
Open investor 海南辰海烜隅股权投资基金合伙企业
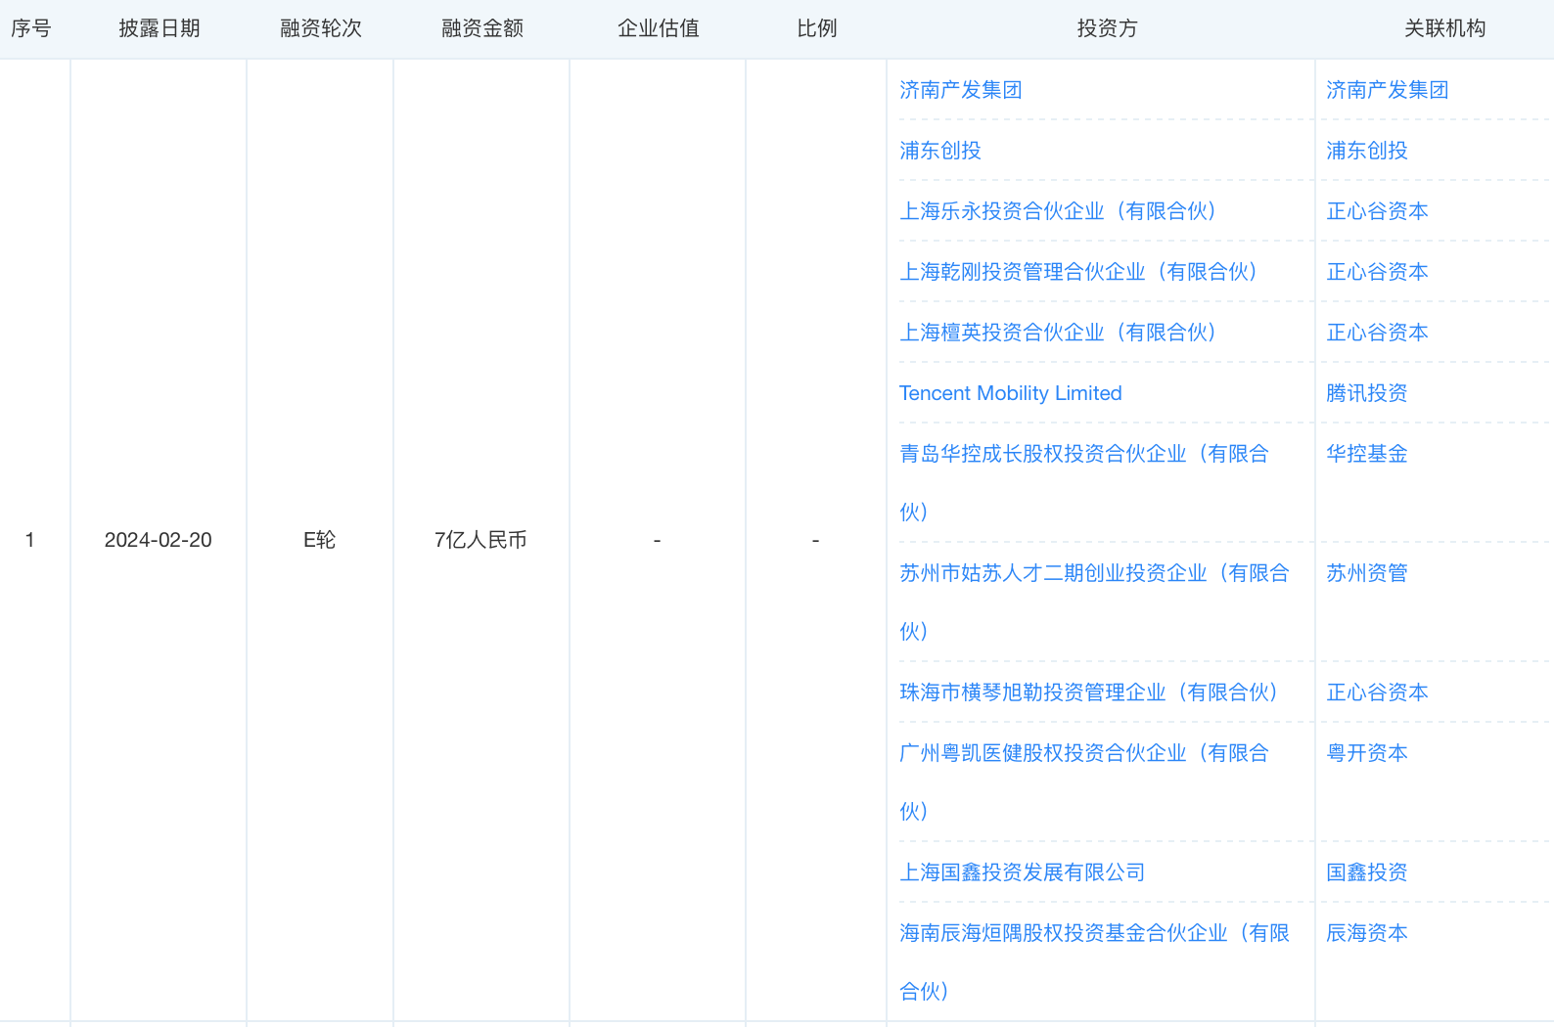pyautogui.click(x=1094, y=961)
